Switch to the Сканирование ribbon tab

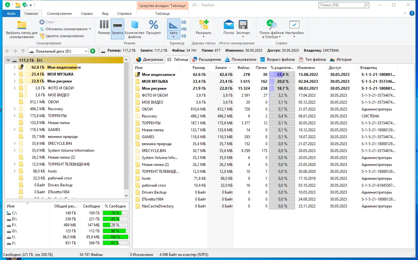coord(60,14)
